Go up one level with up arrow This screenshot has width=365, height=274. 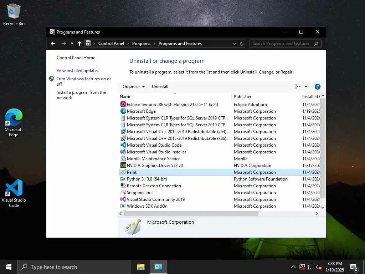tap(79, 44)
